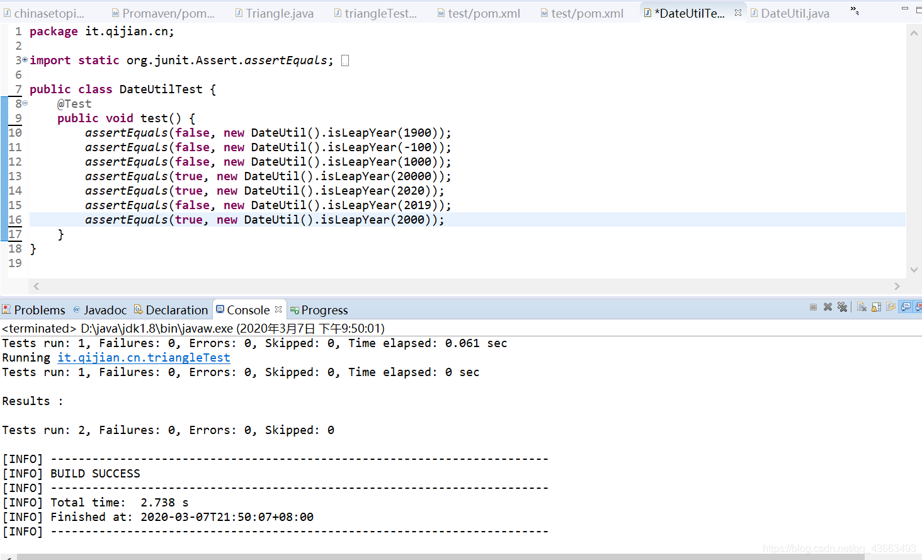Place the cursor on the isLeapYear(2019) line
The image size is (922, 560).
268,205
